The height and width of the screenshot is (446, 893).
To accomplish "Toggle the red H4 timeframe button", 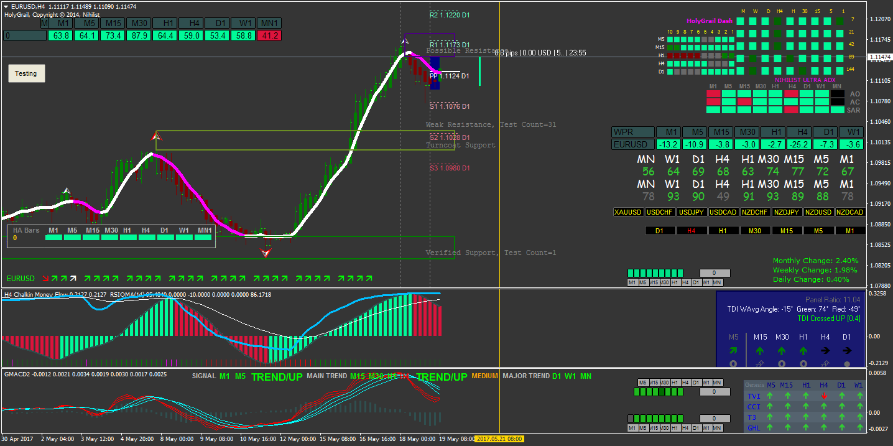I will 693,231.
